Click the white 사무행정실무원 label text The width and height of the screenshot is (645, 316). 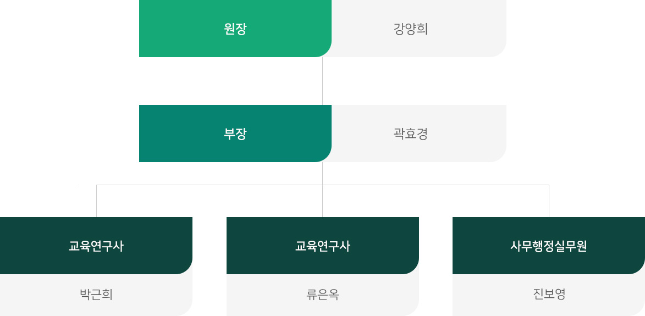click(549, 246)
